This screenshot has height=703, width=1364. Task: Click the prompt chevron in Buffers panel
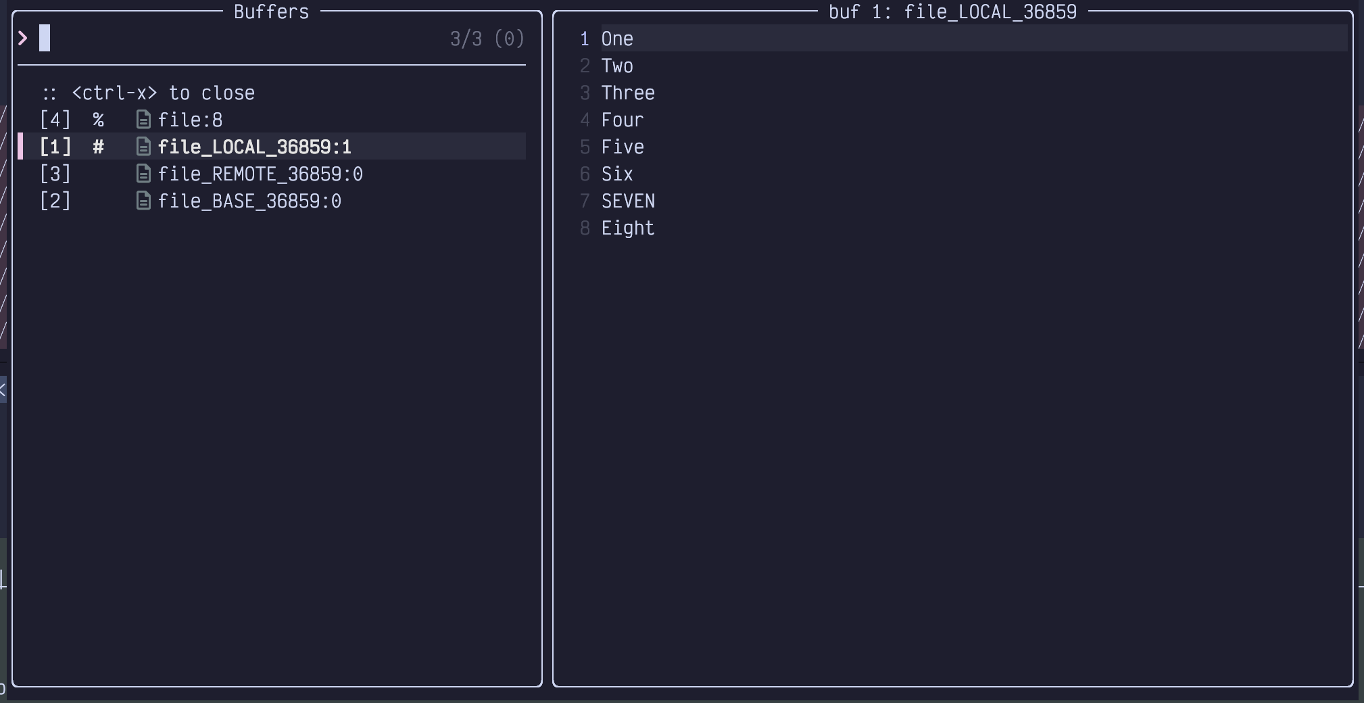23,39
